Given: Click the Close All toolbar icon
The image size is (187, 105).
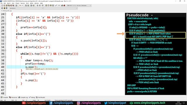Looking at the screenshot, I should [x=13, y=6].
